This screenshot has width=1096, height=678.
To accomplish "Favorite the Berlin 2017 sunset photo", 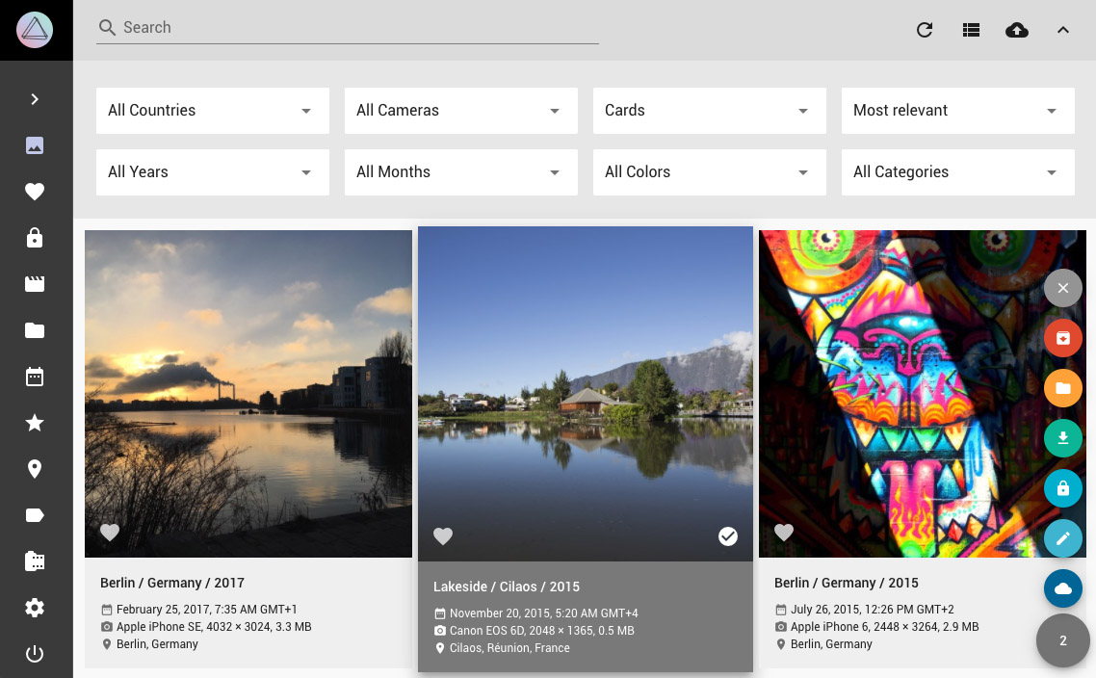I will (x=110, y=533).
